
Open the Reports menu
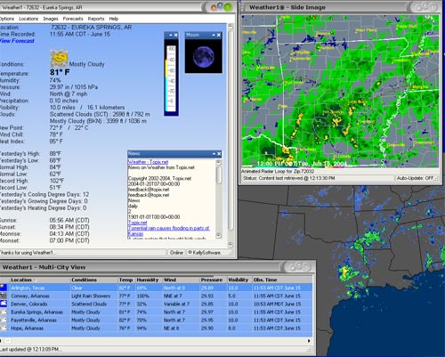click(x=96, y=19)
